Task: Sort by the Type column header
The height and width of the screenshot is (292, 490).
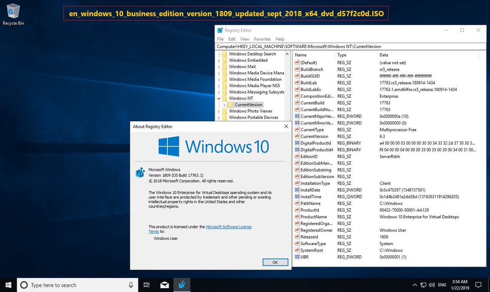Action: 356,55
